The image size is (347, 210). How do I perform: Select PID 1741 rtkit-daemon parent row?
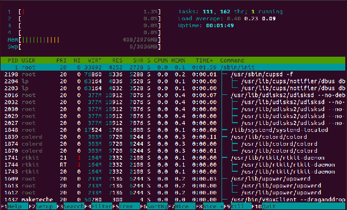pos(173,158)
